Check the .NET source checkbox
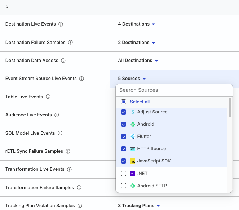 click(124, 174)
